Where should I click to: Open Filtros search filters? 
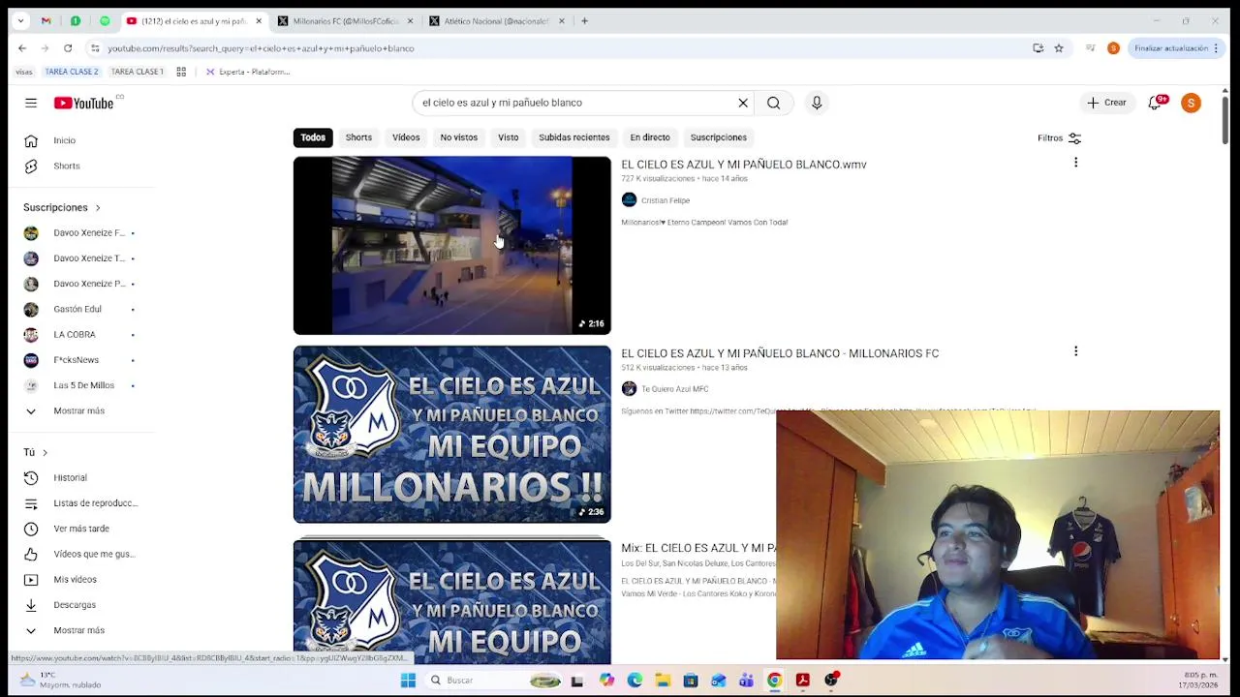point(1059,138)
